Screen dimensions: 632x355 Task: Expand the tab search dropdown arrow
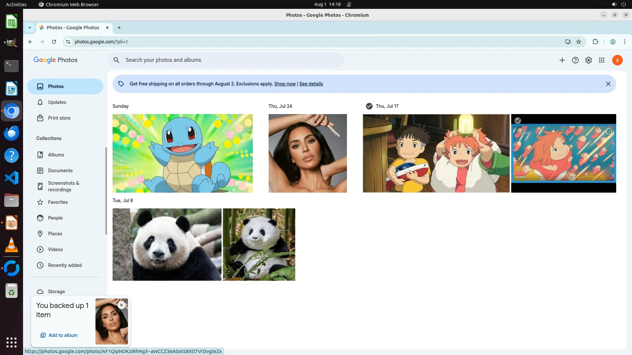point(30,28)
